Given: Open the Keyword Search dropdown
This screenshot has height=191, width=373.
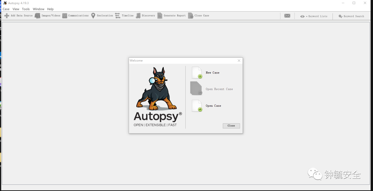Looking at the screenshot, I should tap(351, 16).
